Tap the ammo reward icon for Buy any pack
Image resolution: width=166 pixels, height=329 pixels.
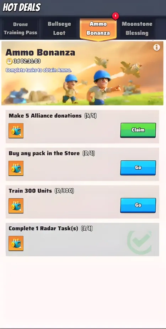pos(16,168)
